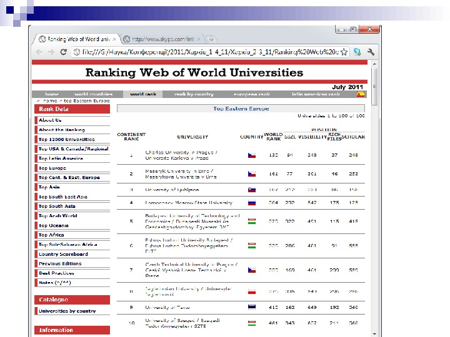
Task: Open the University of Ljubljana link
Action: point(172,190)
